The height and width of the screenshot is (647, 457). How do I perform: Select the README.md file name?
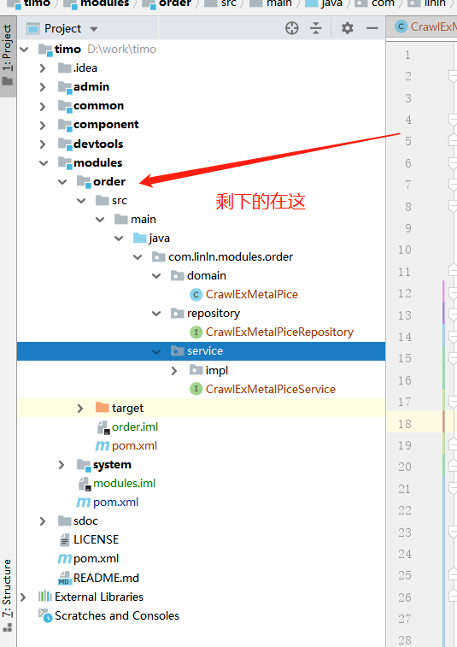point(106,578)
